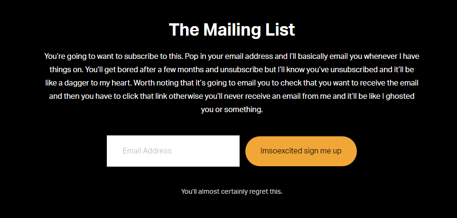This screenshot has width=457, height=218.
Task: Click the line starting "things on. You'll get bored"
Action: tap(232, 70)
